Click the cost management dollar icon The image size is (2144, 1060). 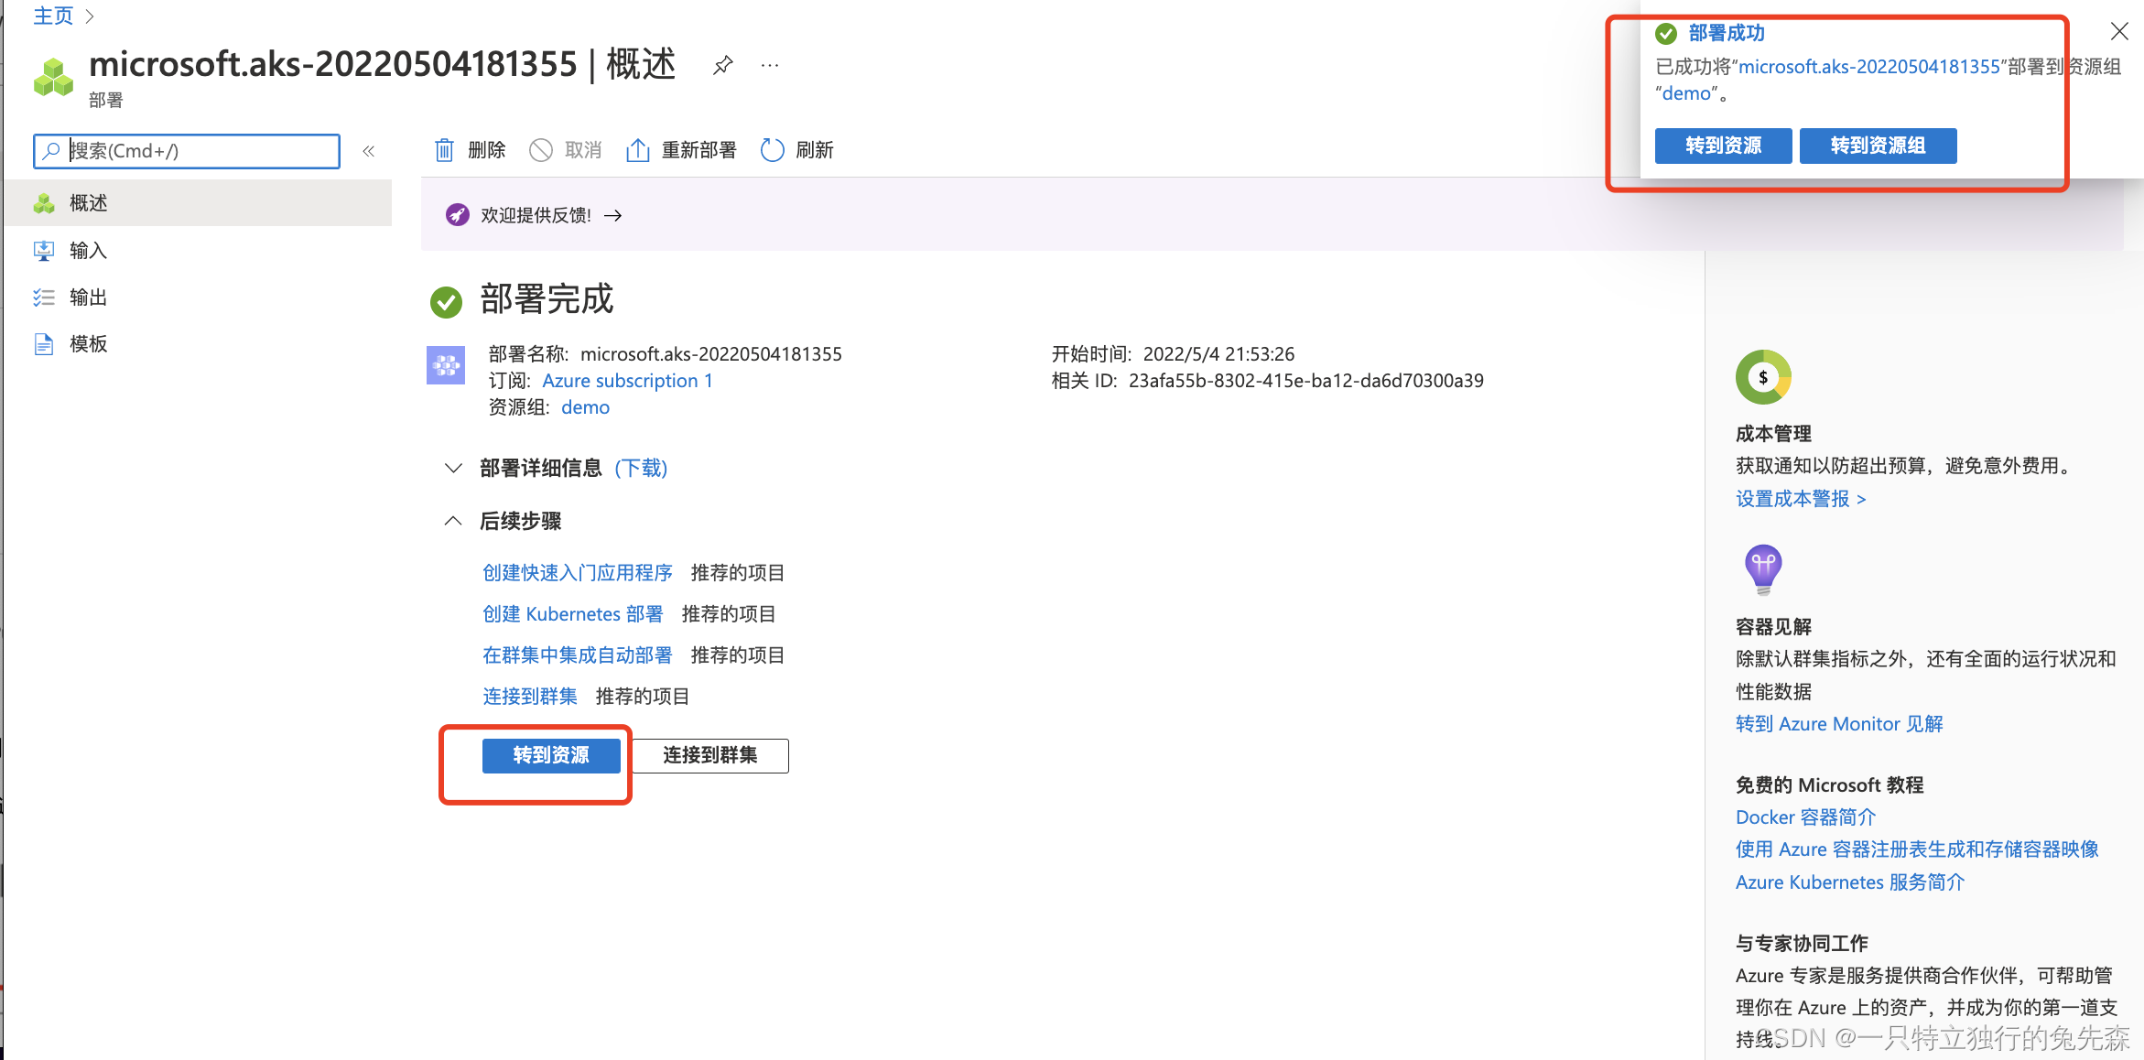pos(1763,377)
